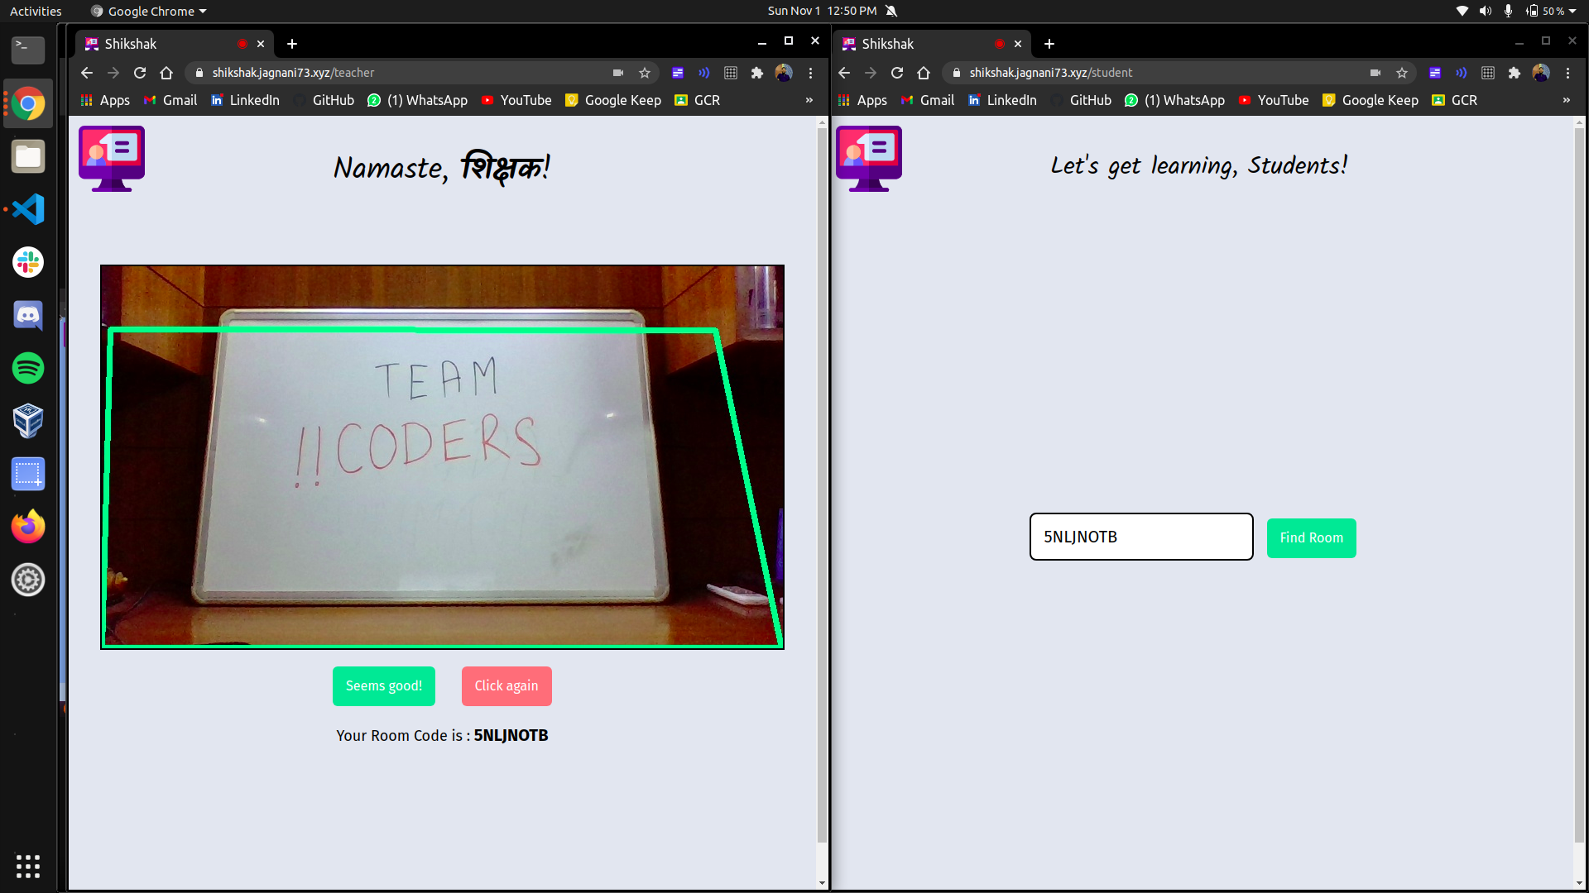Viewport: 1589px width, 893px height.
Task: Click the room code input field on student side
Action: click(x=1140, y=537)
